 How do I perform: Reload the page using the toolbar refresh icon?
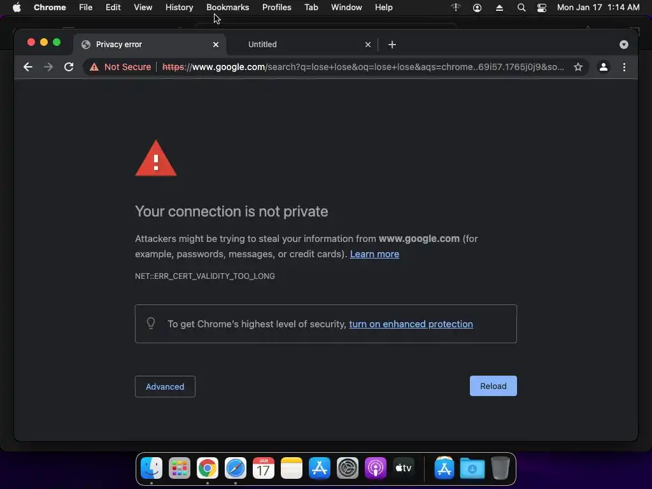pos(69,67)
